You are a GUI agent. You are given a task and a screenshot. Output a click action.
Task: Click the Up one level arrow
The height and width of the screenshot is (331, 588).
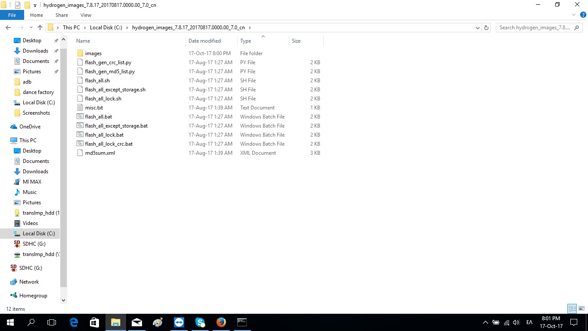click(x=40, y=28)
